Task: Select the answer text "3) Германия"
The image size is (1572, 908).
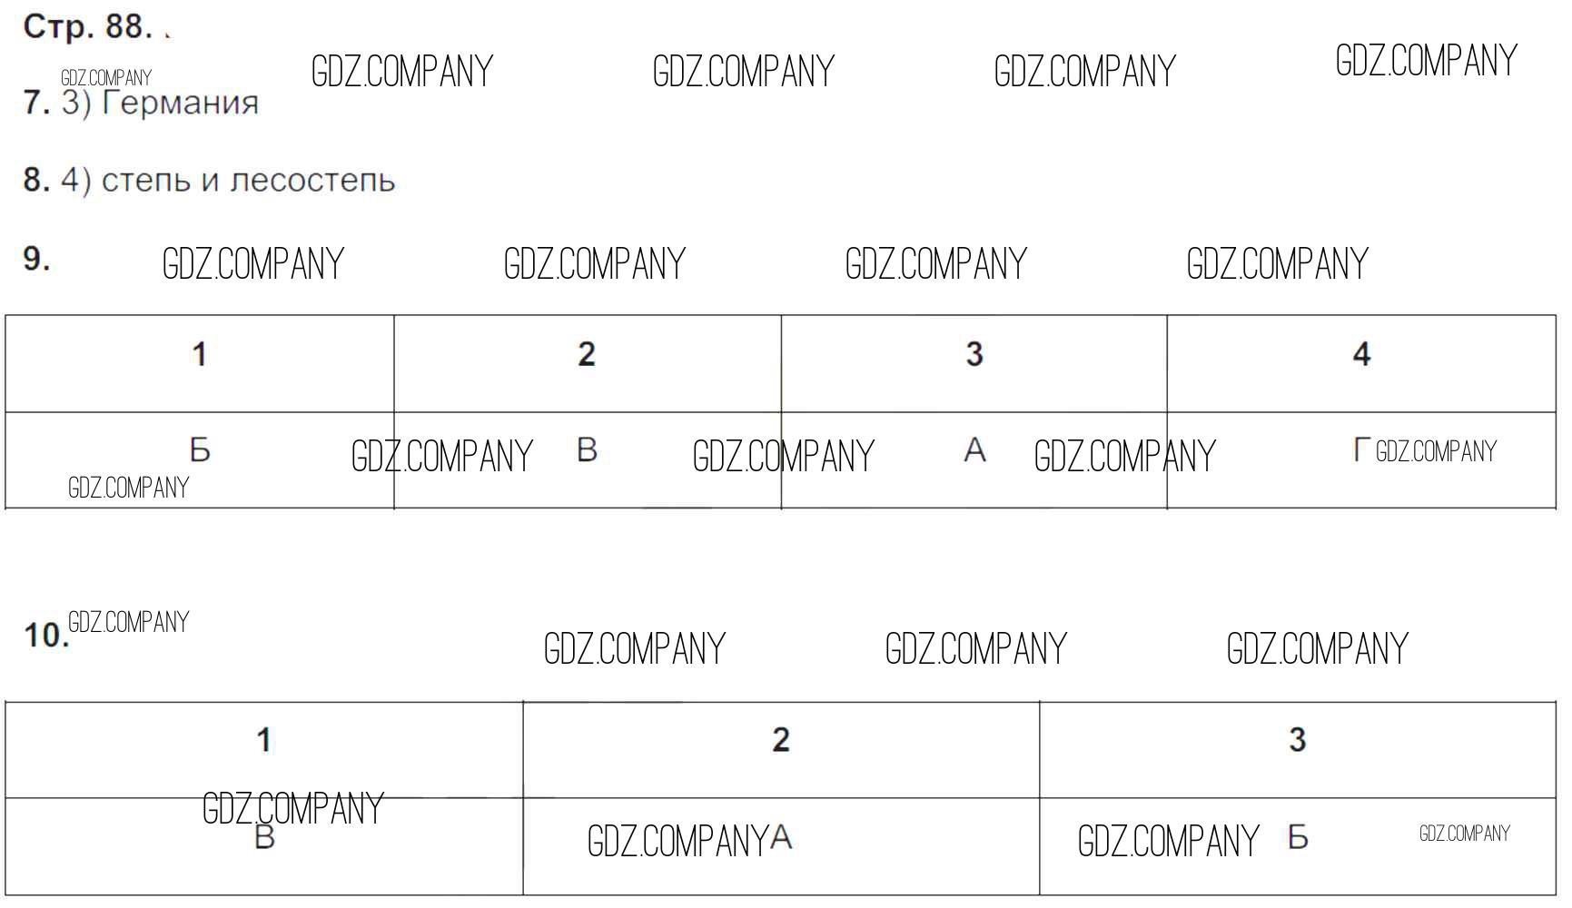Action: (160, 103)
